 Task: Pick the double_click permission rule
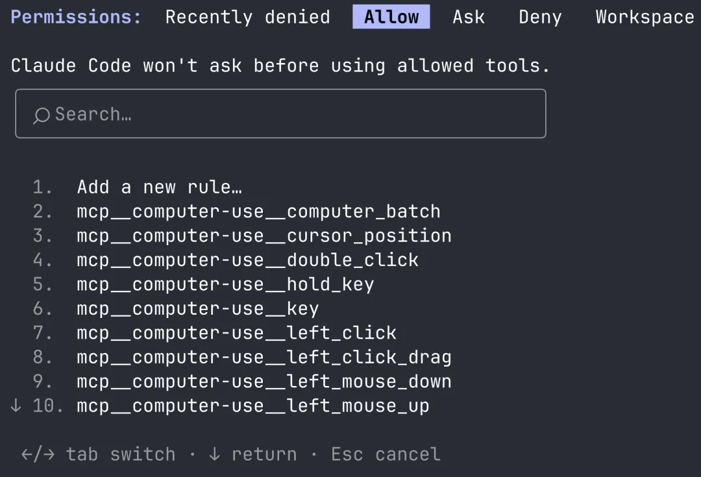click(x=247, y=260)
